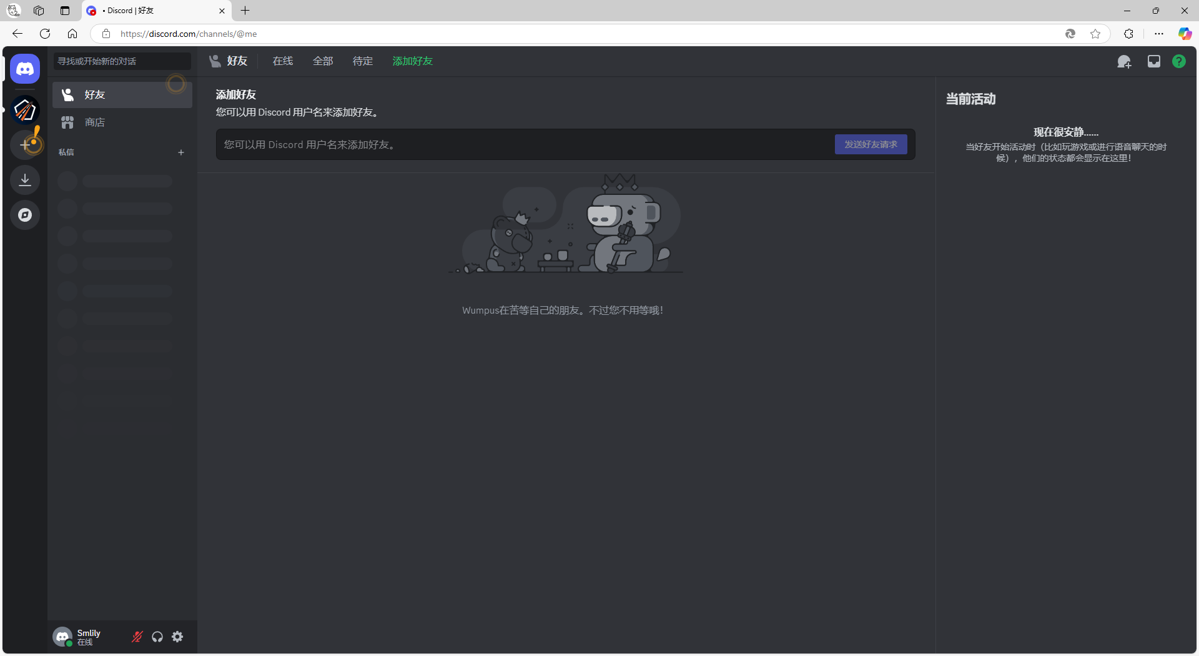Open the server with striped logo
The image size is (1199, 656).
pos(25,110)
